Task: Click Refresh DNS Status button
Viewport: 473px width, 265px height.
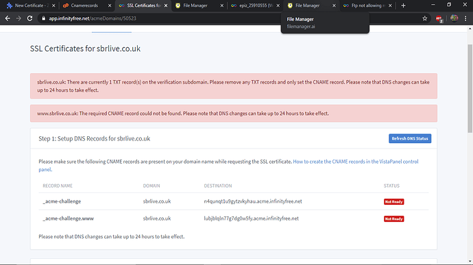Action: pyautogui.click(x=410, y=138)
